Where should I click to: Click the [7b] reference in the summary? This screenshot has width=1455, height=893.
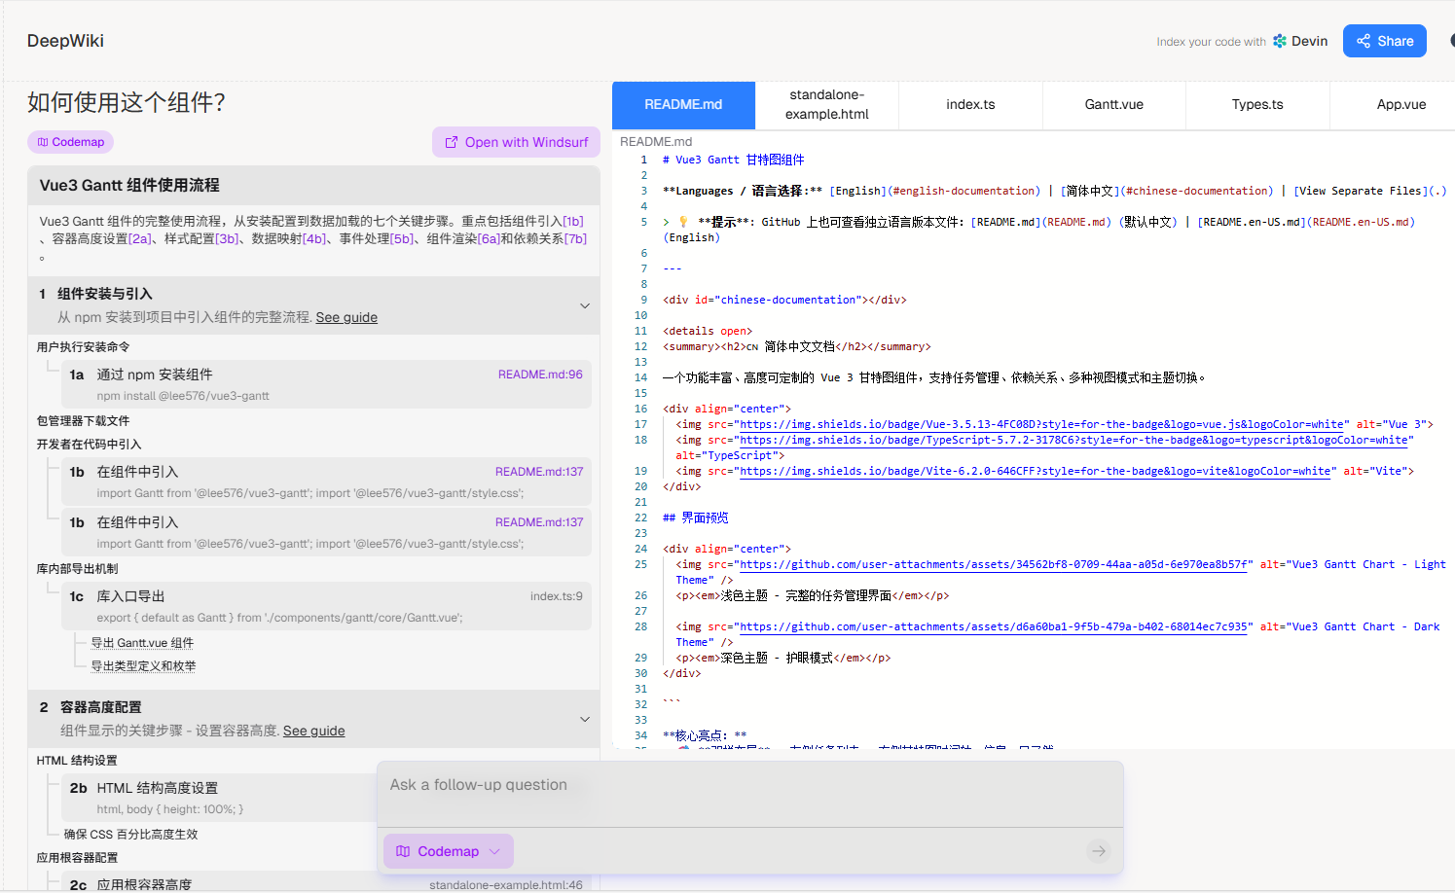coord(576,238)
